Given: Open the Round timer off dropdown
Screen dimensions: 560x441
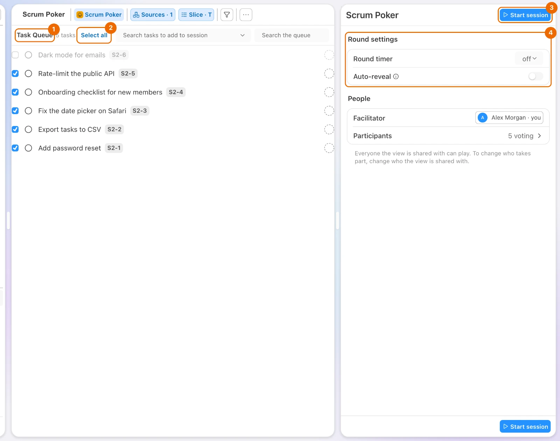Looking at the screenshot, I should click(x=529, y=59).
